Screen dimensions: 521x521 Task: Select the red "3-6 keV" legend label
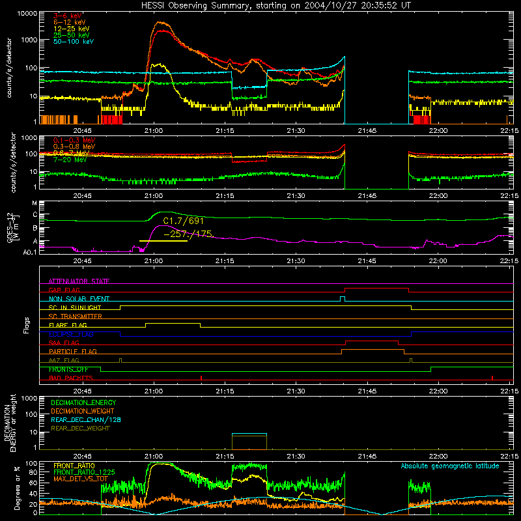click(68, 16)
